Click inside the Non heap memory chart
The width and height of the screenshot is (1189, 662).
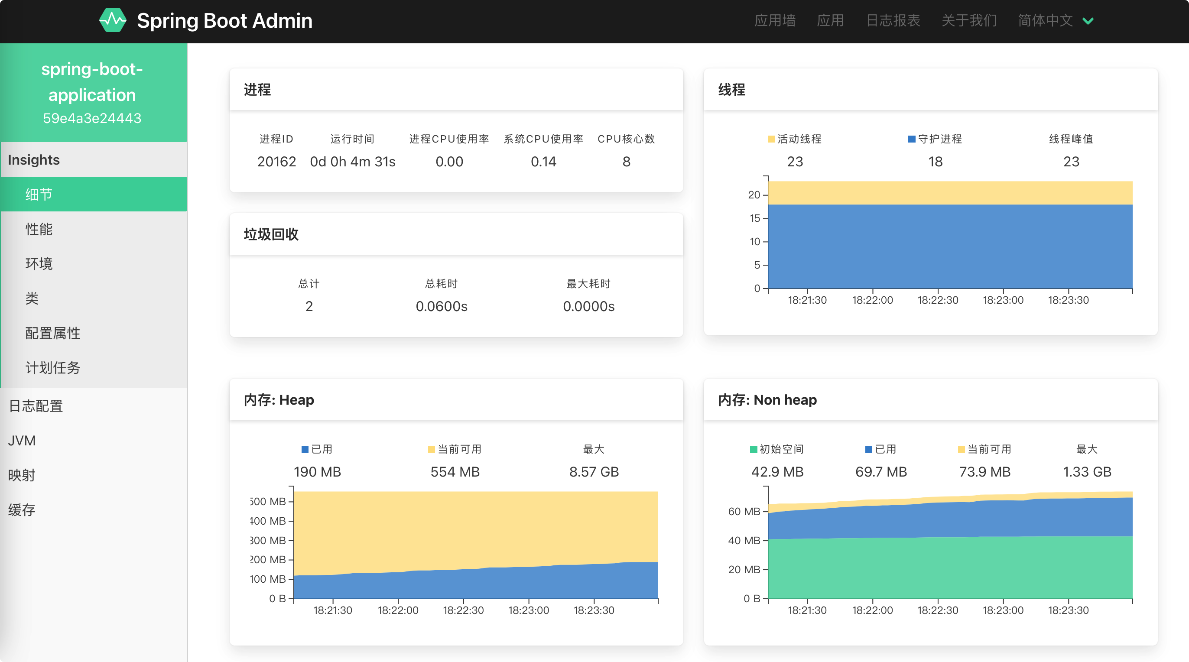click(x=950, y=545)
